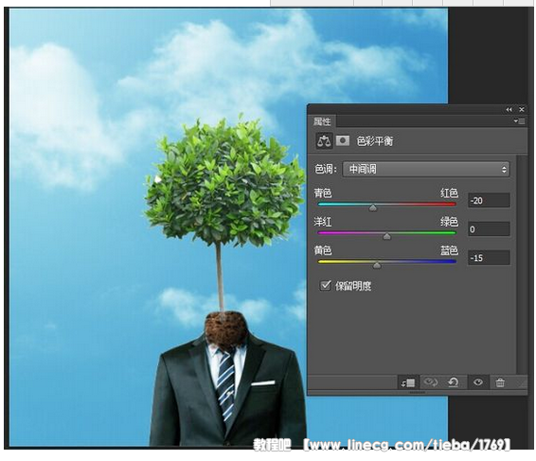Click the yellow-blue value field showing -15
The image size is (536, 461).
489,258
